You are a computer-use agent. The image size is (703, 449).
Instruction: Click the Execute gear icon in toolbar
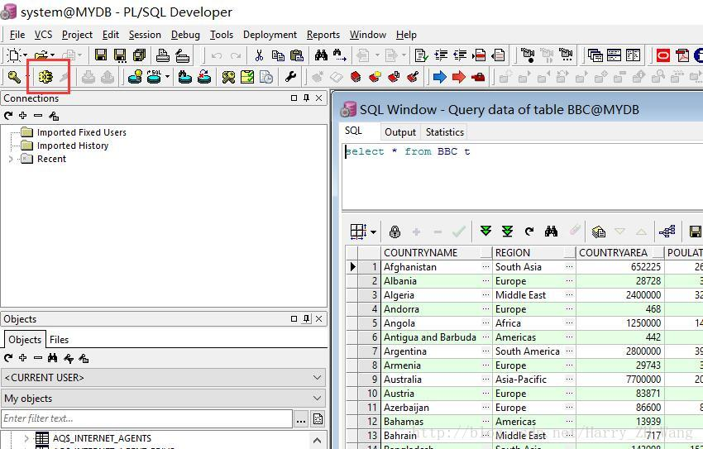(x=45, y=77)
